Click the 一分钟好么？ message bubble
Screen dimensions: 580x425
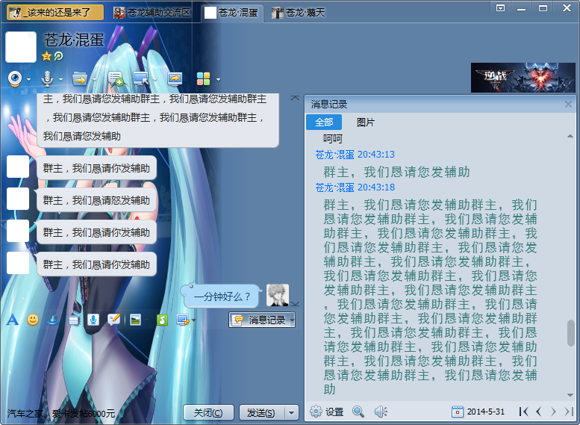222,296
